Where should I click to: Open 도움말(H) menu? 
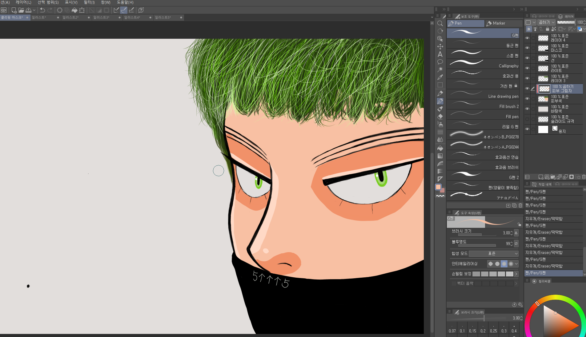pos(125,2)
